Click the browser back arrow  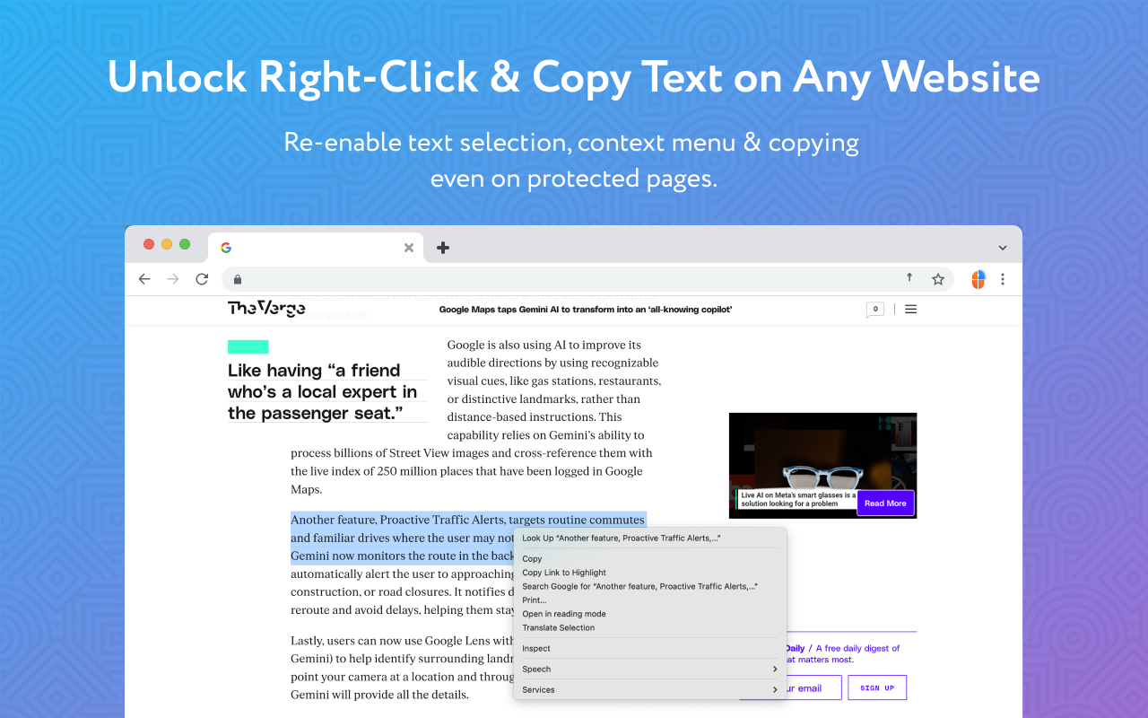[144, 279]
